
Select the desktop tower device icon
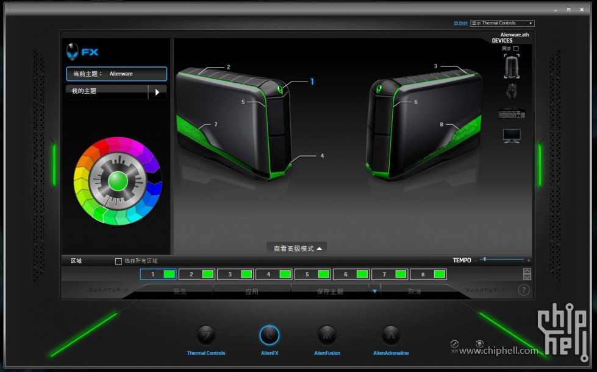[512, 66]
